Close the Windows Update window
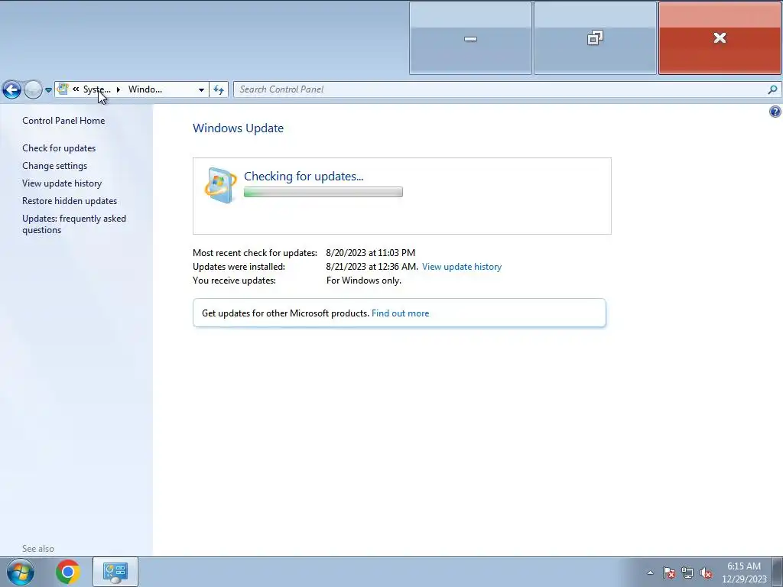The image size is (783, 587). [720, 38]
